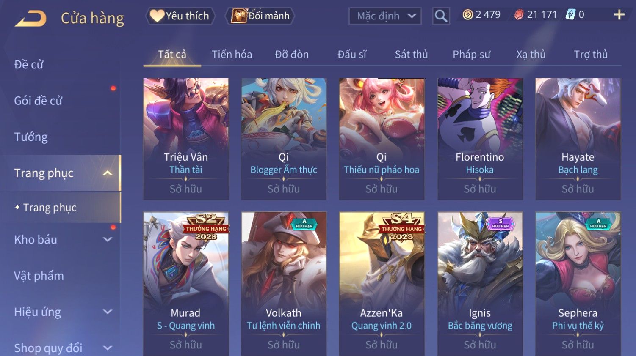The width and height of the screenshot is (636, 356).
Task: Select the Florentino Hisoka skin card
Action: (480, 139)
